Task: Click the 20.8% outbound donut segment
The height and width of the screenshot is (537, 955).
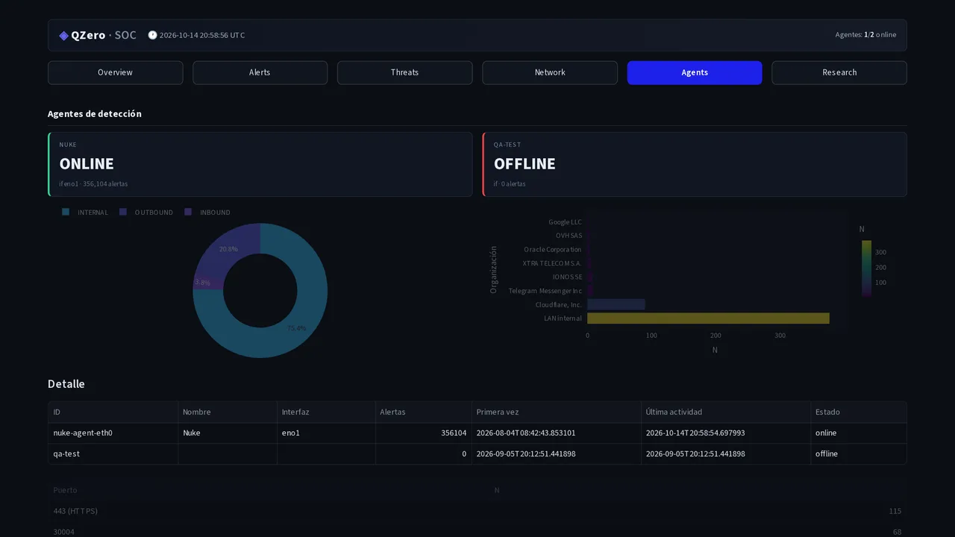Action: (x=228, y=249)
